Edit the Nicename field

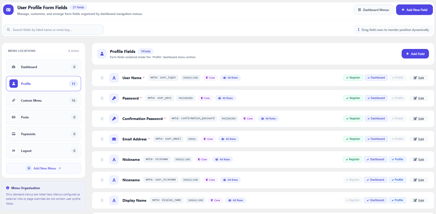[x=419, y=180]
